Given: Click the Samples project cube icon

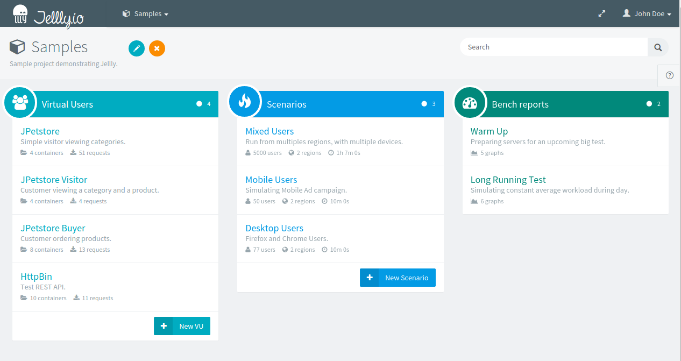Looking at the screenshot, I should [x=17, y=47].
